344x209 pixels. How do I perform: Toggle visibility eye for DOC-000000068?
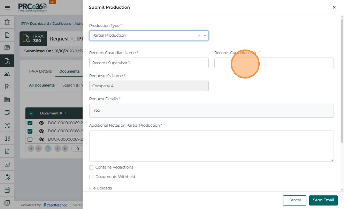point(41,131)
